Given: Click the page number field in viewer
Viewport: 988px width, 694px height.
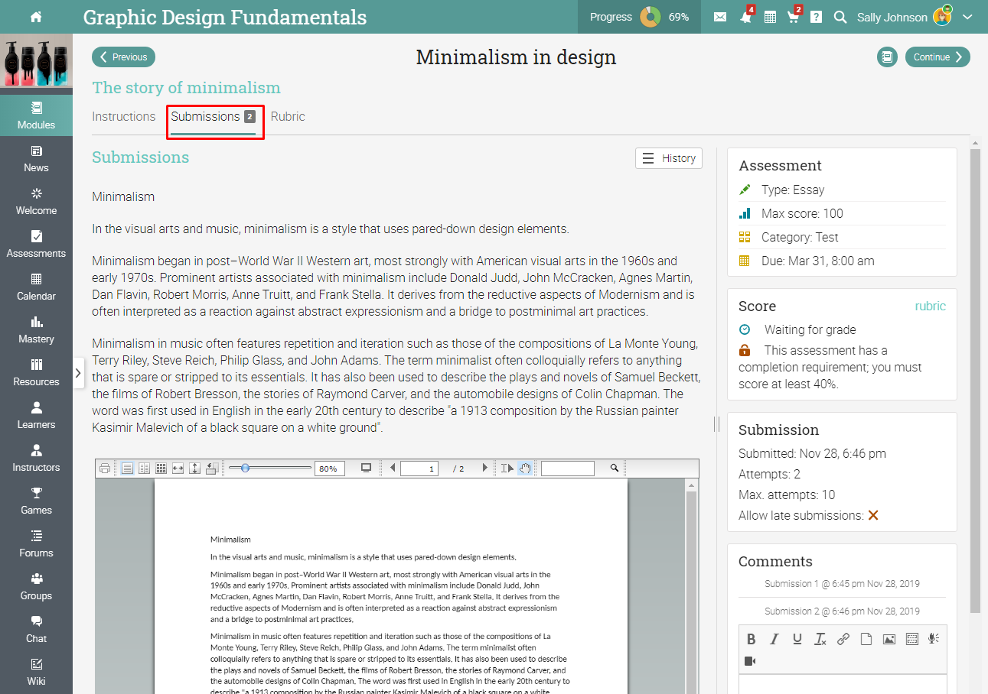Looking at the screenshot, I should [419, 469].
